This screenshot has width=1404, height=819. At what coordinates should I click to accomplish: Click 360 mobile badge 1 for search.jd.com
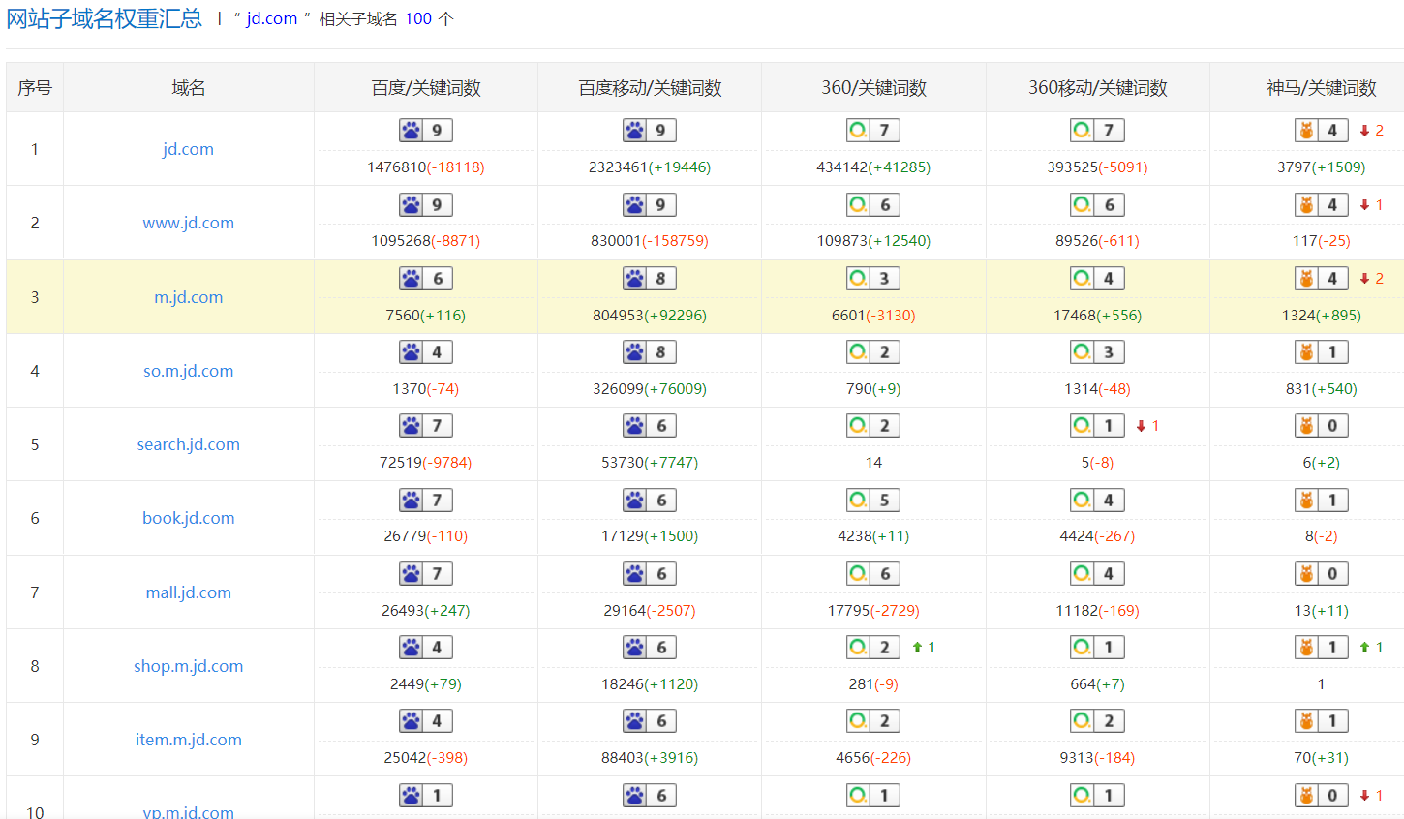1097,426
